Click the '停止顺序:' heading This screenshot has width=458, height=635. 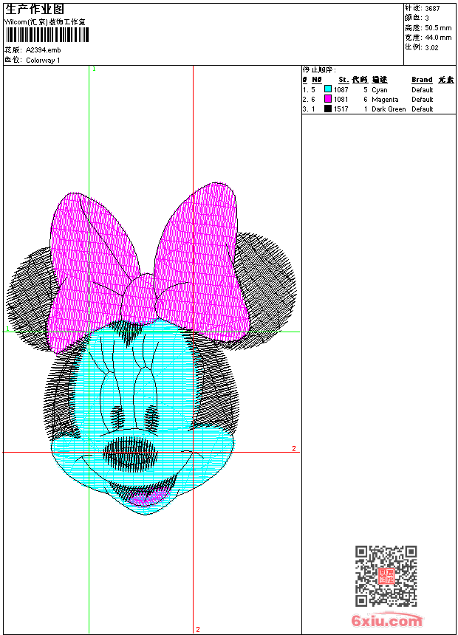pos(319,70)
